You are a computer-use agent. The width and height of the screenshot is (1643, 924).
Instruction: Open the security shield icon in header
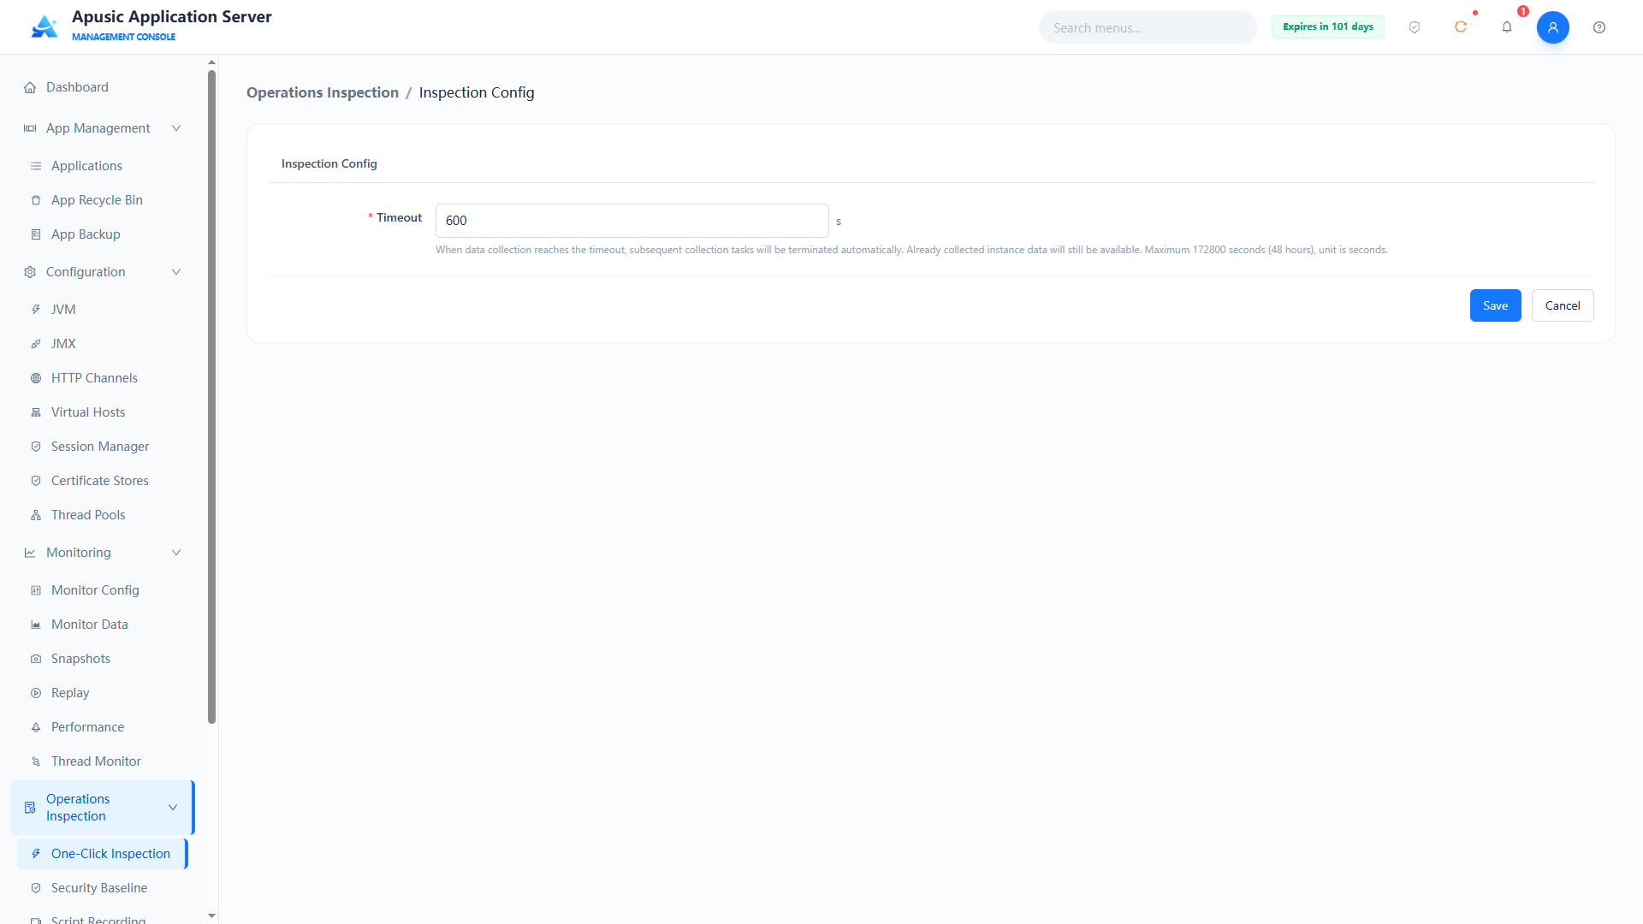1415,27
